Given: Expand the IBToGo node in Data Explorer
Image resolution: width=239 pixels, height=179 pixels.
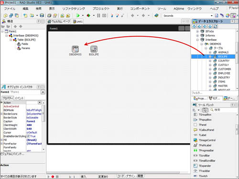Looking at the screenshot, I should pyautogui.click(x=197, y=32).
